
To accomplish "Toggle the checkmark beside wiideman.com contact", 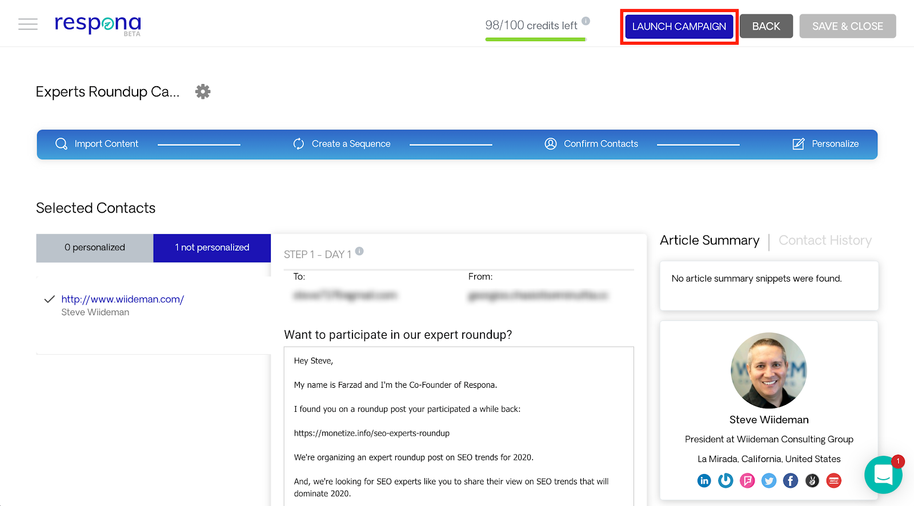I will (50, 299).
